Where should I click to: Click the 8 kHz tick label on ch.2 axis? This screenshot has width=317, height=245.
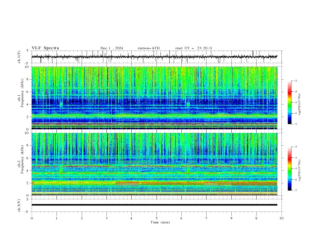tap(28, 146)
